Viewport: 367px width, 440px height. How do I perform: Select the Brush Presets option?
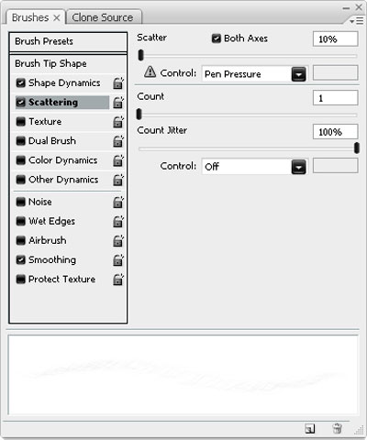pyautogui.click(x=68, y=41)
